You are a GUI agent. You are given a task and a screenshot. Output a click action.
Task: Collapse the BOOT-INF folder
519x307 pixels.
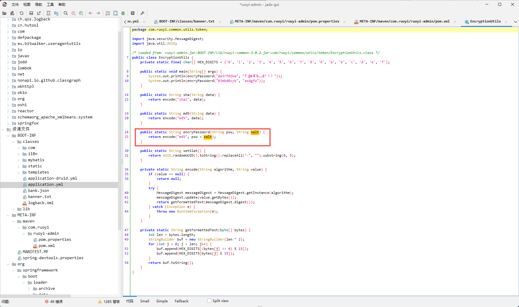point(8,136)
